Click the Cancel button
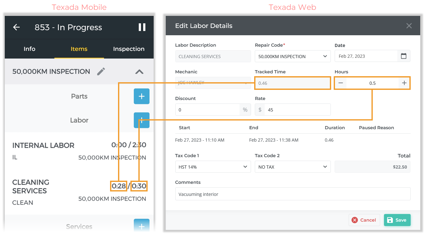The height and width of the screenshot is (234, 425). (x=364, y=220)
